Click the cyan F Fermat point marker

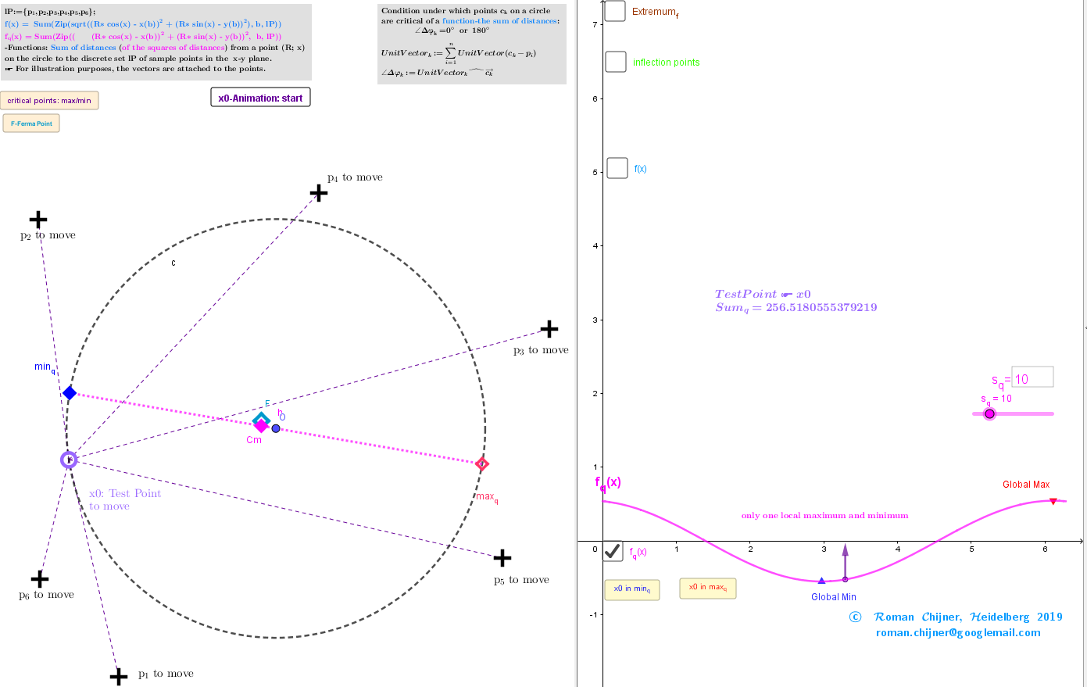pyautogui.click(x=261, y=419)
